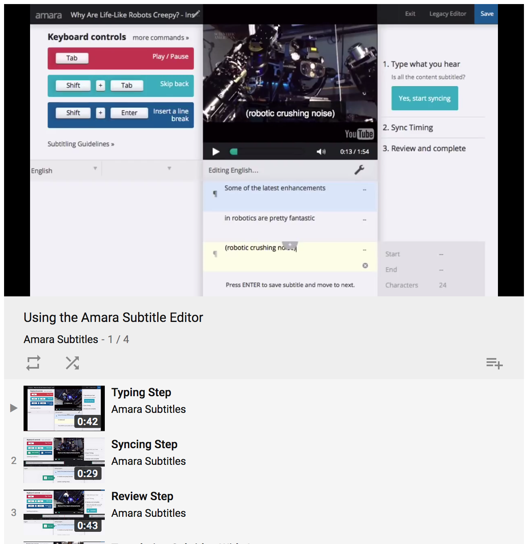Open the Syncing Step video thumbnail
This screenshot has height=544, width=528.
pos(64,460)
